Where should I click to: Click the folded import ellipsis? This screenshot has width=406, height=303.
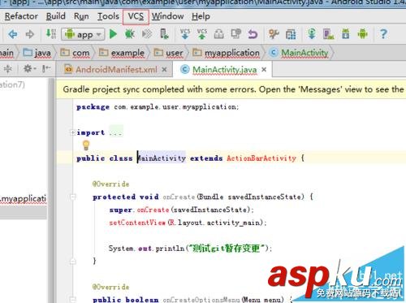(x=116, y=132)
